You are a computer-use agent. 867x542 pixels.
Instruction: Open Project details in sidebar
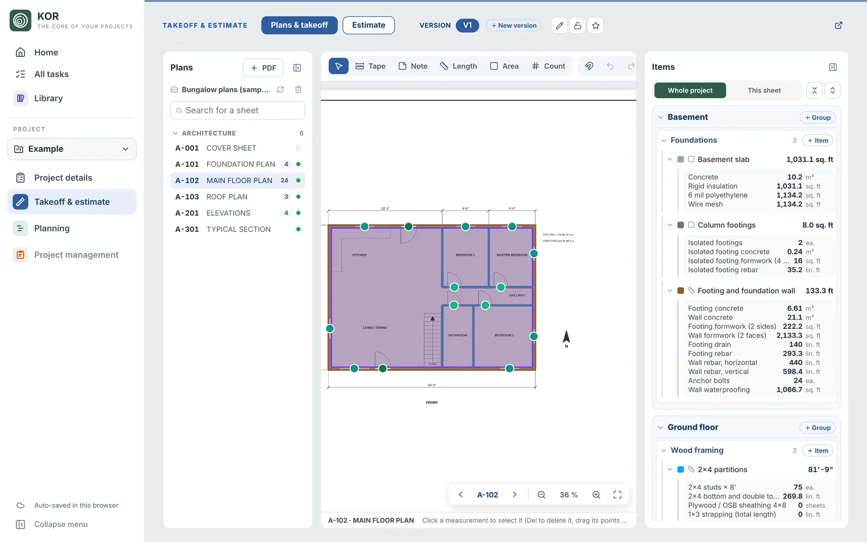[x=72, y=178]
